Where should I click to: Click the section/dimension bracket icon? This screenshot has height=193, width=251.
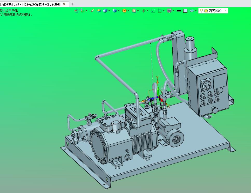[x=160, y=11]
